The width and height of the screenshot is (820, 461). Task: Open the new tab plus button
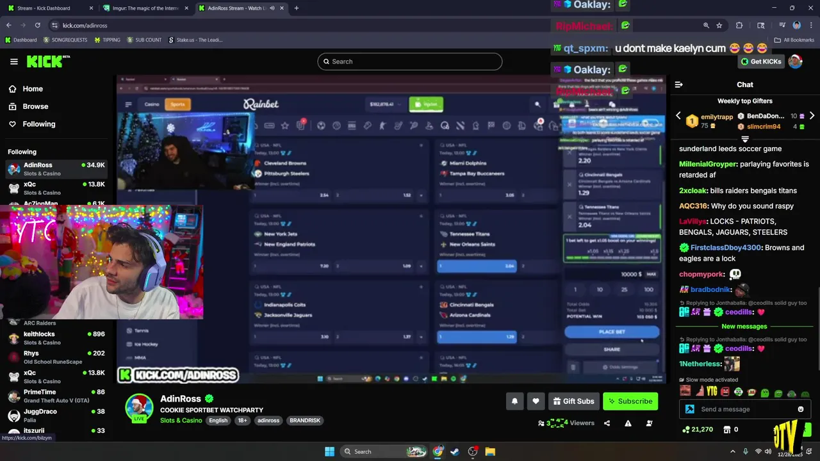296,8
